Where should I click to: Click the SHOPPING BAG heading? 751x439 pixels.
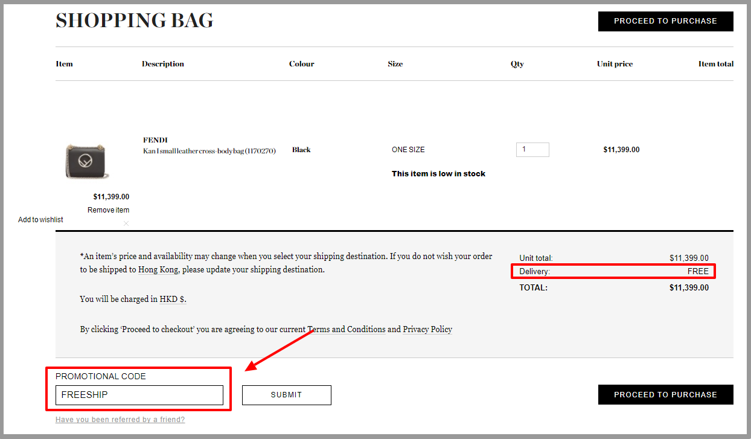click(135, 21)
